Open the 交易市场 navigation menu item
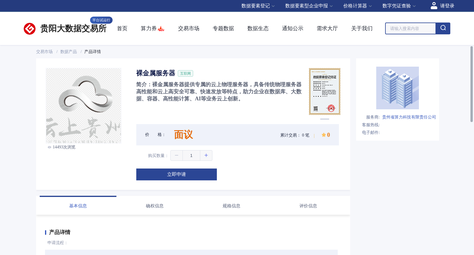Image resolution: width=474 pixels, height=255 pixels. (189, 28)
